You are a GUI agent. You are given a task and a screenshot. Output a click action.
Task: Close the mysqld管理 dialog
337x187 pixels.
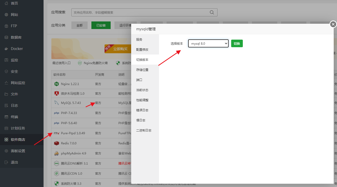coord(333,24)
